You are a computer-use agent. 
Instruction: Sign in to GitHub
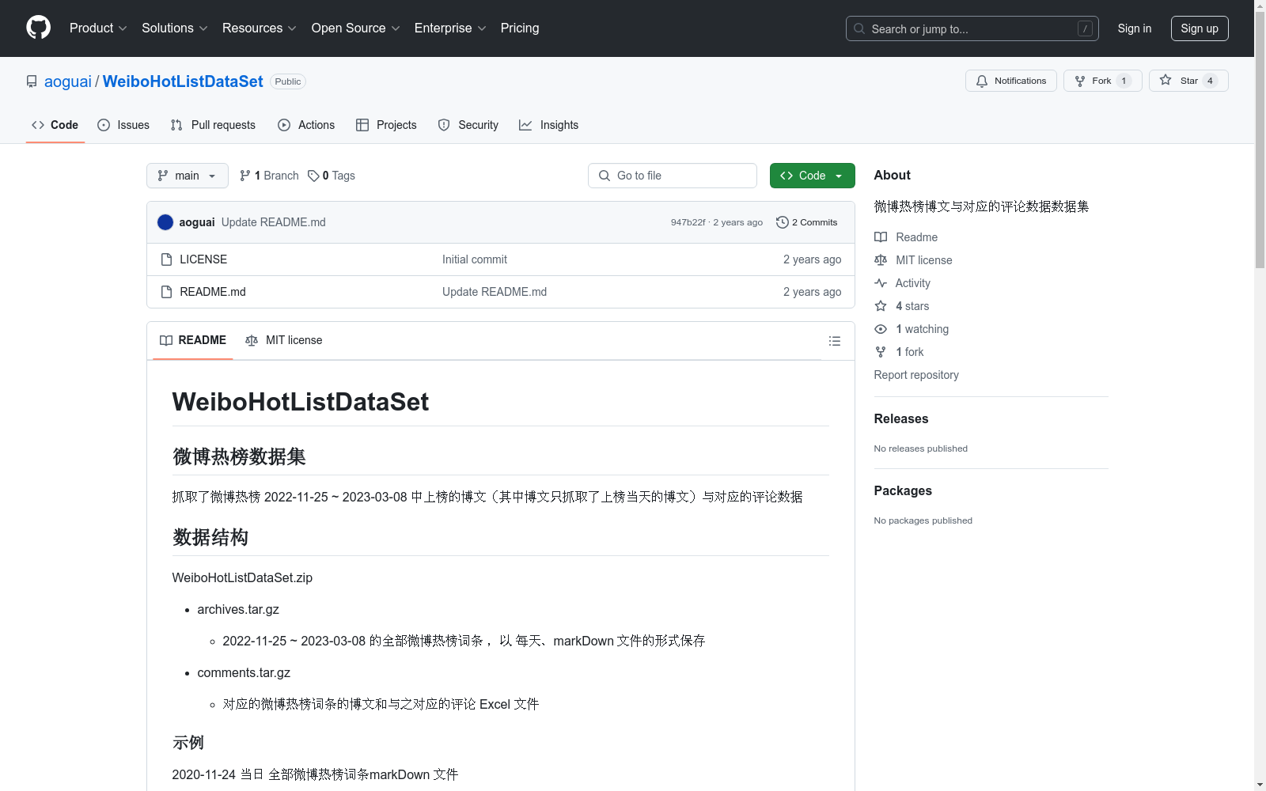[1134, 28]
